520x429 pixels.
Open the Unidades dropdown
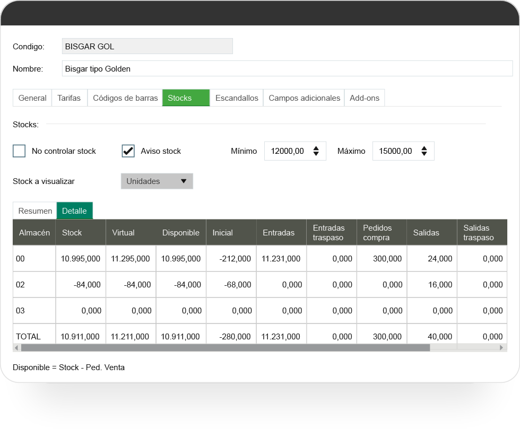click(x=157, y=181)
